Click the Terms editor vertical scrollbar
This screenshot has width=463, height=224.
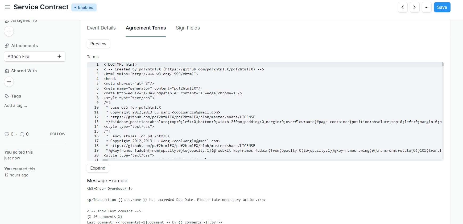pos(443,64)
